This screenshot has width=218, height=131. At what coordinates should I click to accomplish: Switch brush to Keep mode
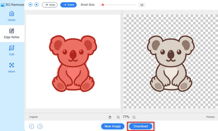[50, 5]
